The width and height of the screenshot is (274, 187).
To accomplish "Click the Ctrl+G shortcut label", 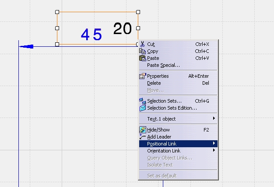I will pos(202,101).
